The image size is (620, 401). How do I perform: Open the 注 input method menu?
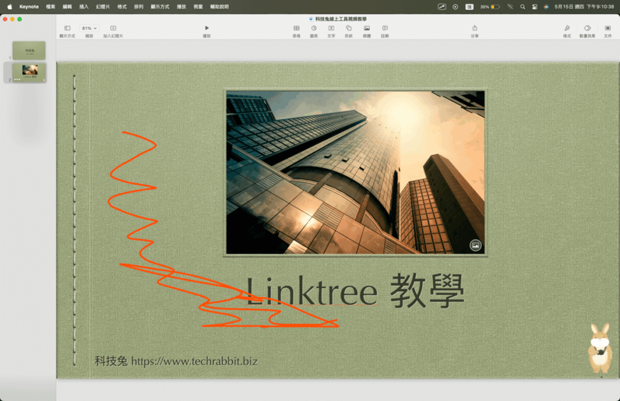469,7
